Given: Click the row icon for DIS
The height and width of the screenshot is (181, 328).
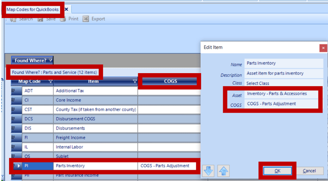Looking at the screenshot, I should (x=16, y=128).
